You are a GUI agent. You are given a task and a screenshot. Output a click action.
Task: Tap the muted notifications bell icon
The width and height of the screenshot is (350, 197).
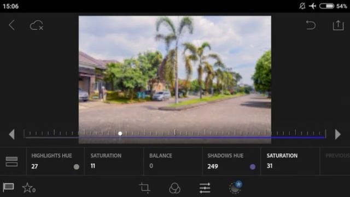point(302,6)
